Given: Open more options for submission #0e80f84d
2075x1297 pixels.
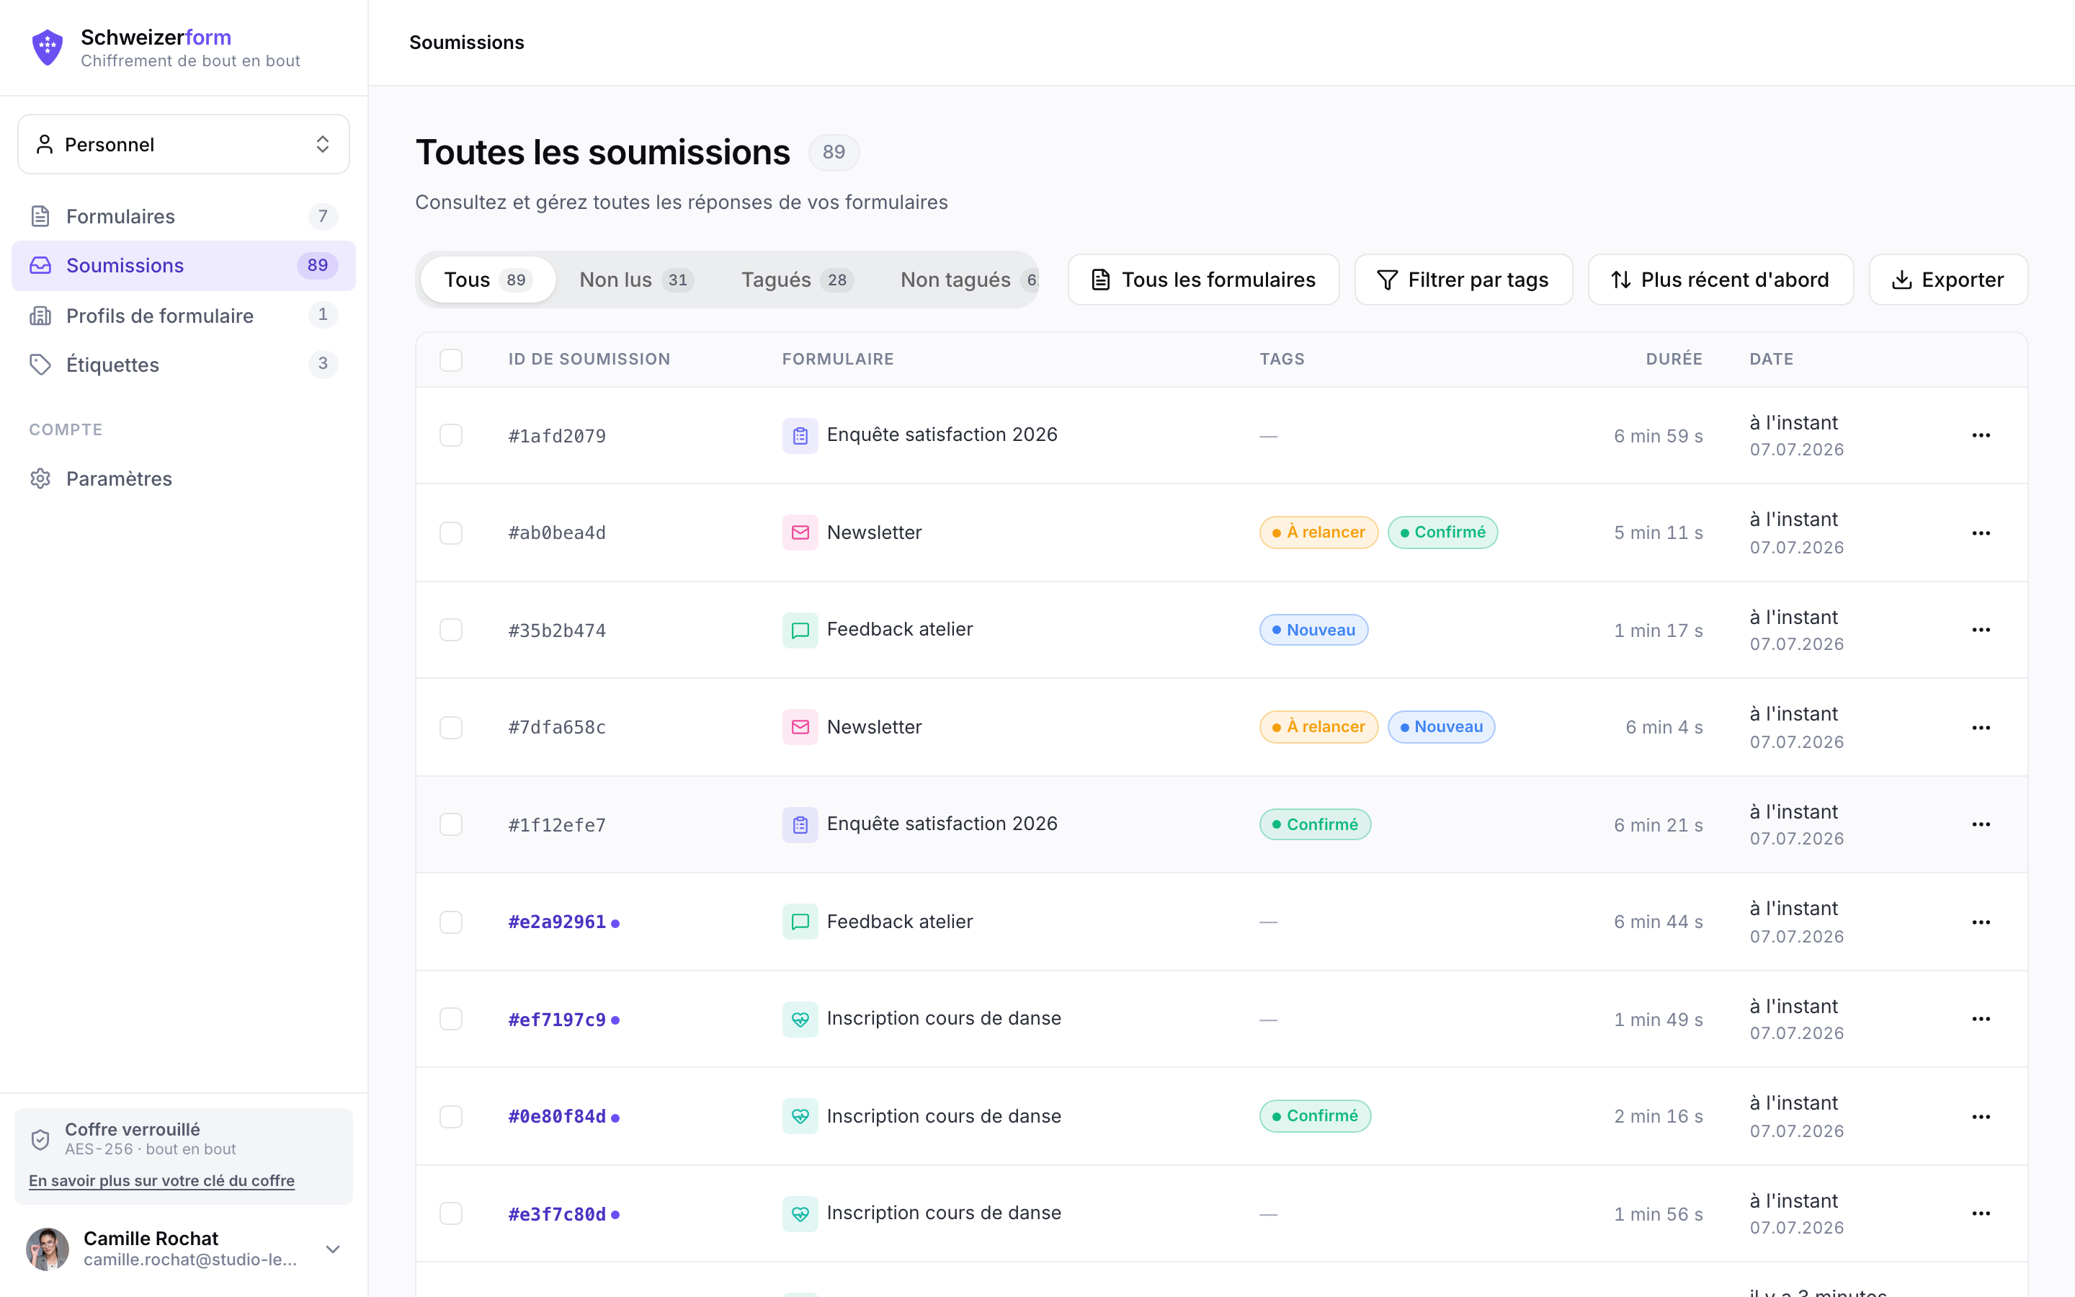Looking at the screenshot, I should 1981,1117.
